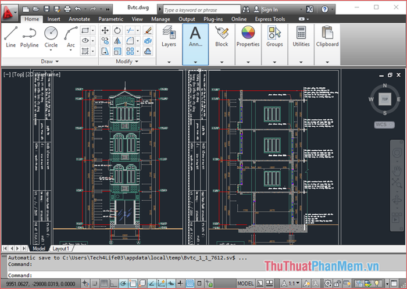Viewport: 407px width, 289px height.
Task: Toggle Polar Tracking in status bar
Action: coord(123,283)
